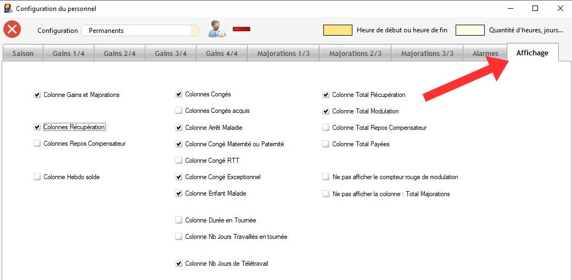Uncheck Colonne Gains et Majorations
The image size is (572, 280).
tap(37, 95)
